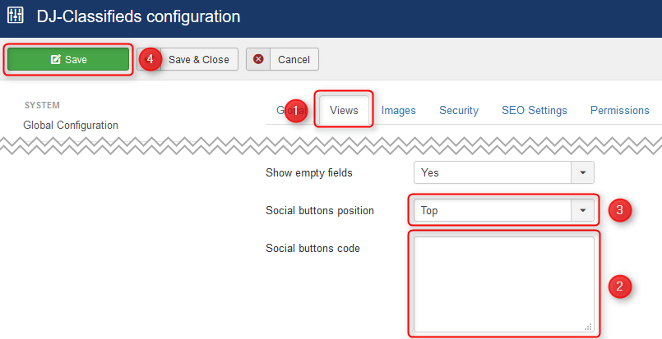Viewport: 662px width, 339px height.
Task: Click the Social buttons code label
Action: [312, 249]
